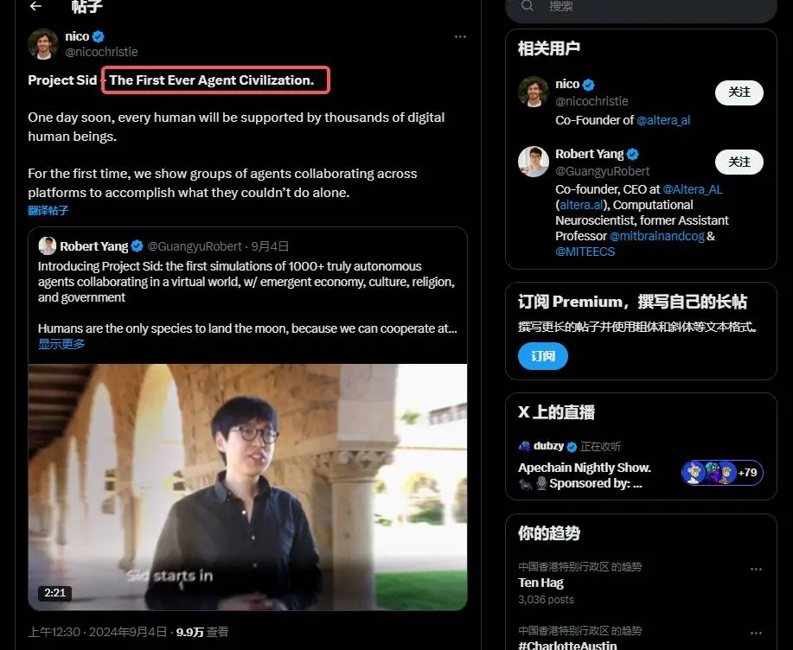Open more options for the #CharlotteAustin trend
Viewport: 793px width, 650px height.
pyautogui.click(x=756, y=633)
